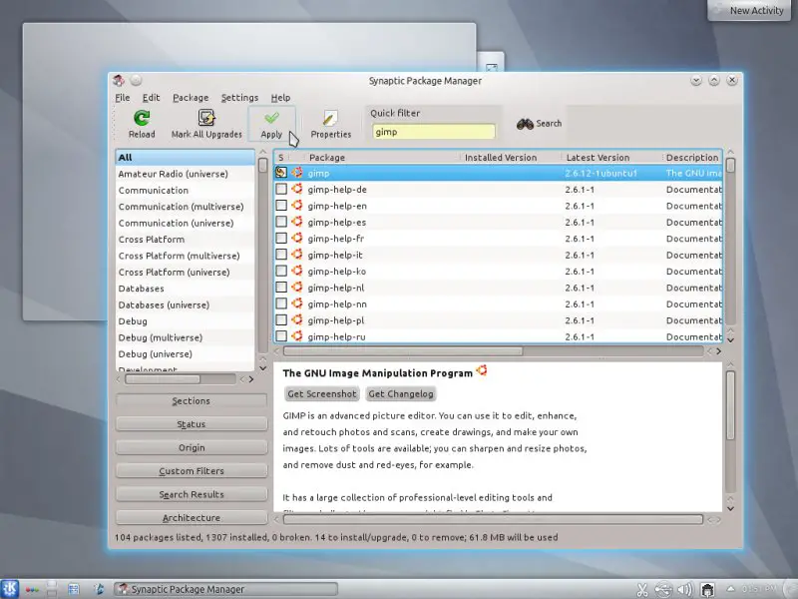Click the Ubuntu icon beside gimp-help-de

click(297, 189)
